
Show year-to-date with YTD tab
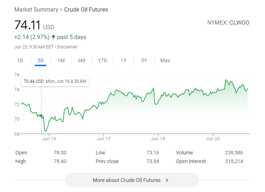pyautogui.click(x=103, y=60)
